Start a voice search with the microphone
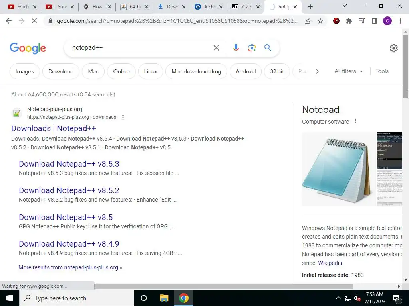The image size is (409, 306). coord(236,48)
